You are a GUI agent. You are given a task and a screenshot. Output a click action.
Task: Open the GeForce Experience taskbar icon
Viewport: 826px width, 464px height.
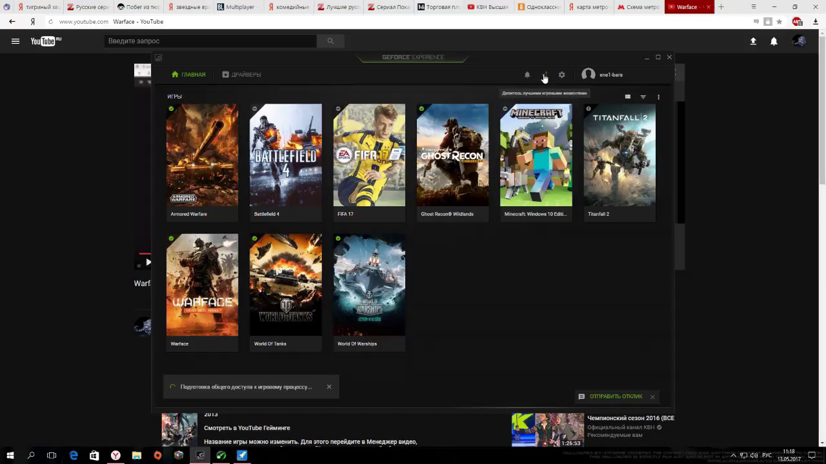click(x=200, y=455)
